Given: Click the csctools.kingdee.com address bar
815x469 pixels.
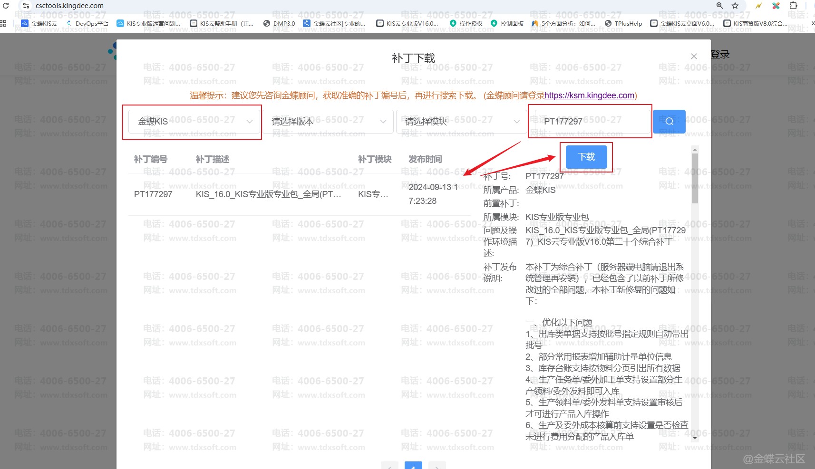Looking at the screenshot, I should [69, 6].
